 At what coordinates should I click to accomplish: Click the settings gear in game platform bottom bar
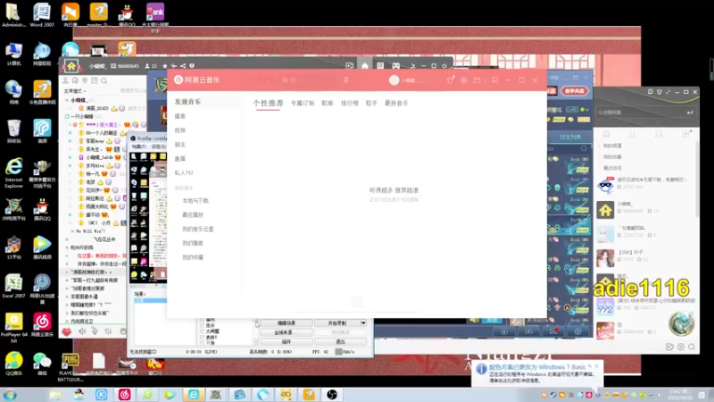(x=577, y=331)
